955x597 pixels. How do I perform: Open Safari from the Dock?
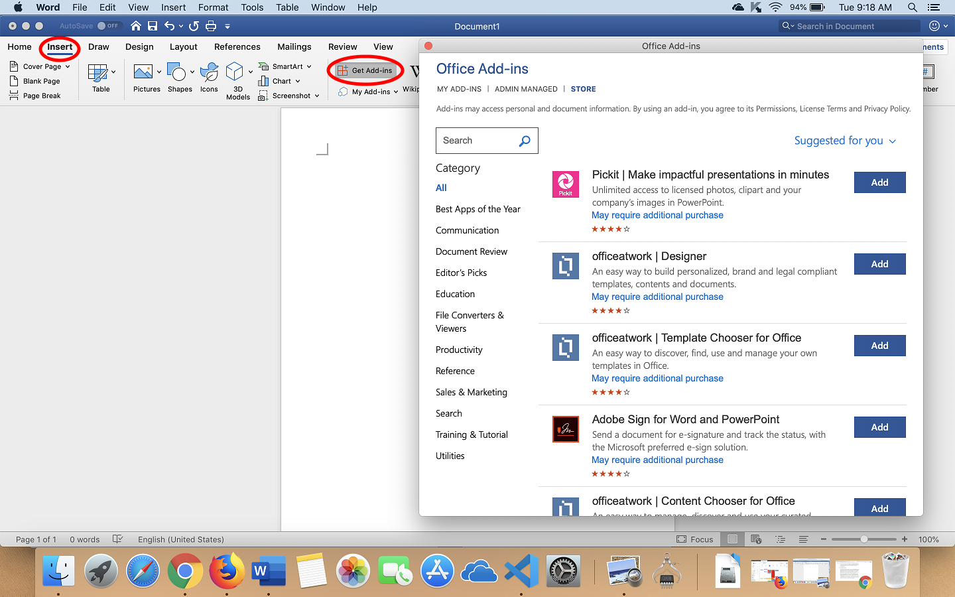tap(143, 570)
